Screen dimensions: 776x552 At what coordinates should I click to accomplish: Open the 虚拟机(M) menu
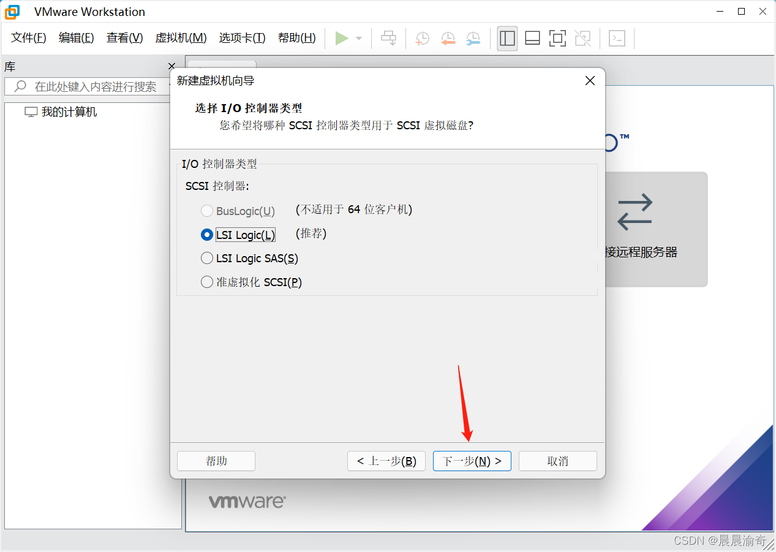pyautogui.click(x=181, y=38)
